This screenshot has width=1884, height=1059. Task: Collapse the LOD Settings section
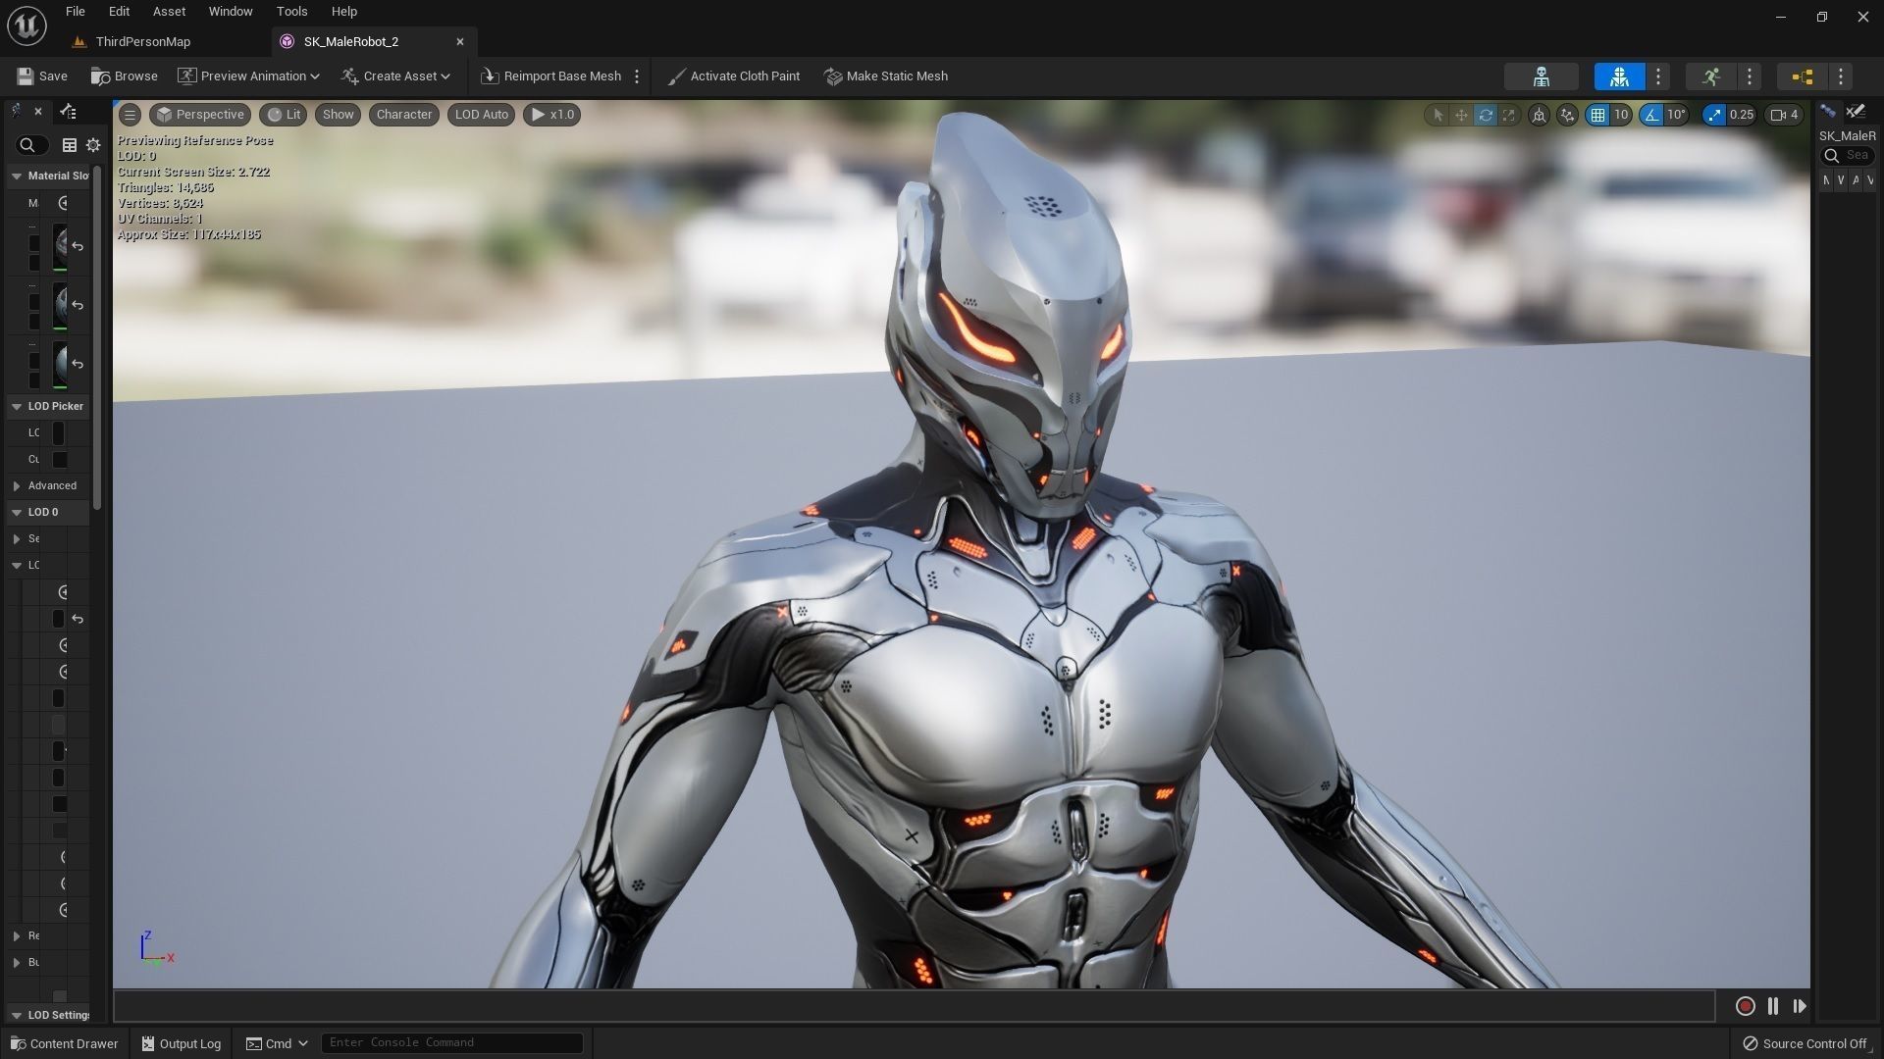pos(17,1015)
